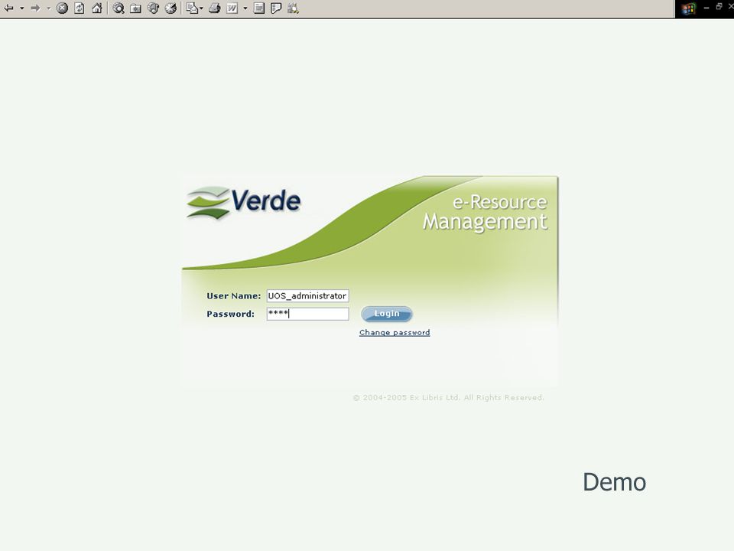Expand the Mail dropdown arrow

(x=201, y=8)
